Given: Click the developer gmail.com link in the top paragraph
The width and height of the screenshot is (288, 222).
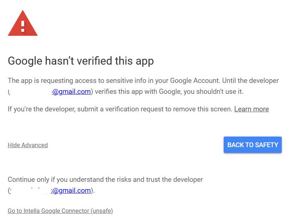Looking at the screenshot, I should point(72,91).
